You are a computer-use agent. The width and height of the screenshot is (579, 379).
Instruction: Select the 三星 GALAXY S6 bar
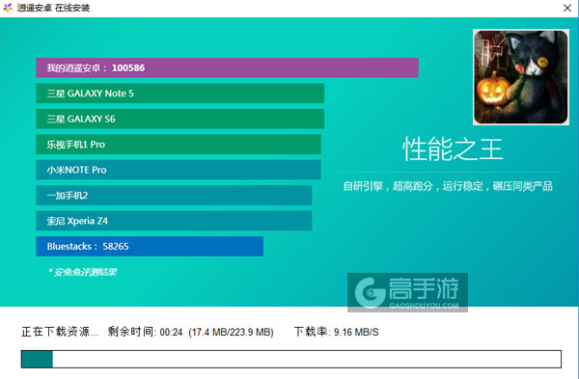coord(179,119)
